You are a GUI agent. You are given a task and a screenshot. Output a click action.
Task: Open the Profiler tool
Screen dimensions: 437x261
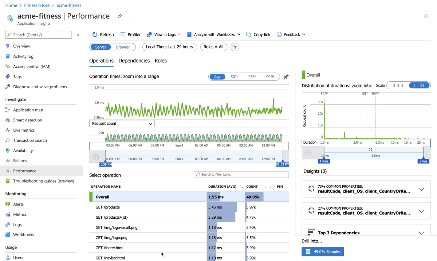pos(130,35)
